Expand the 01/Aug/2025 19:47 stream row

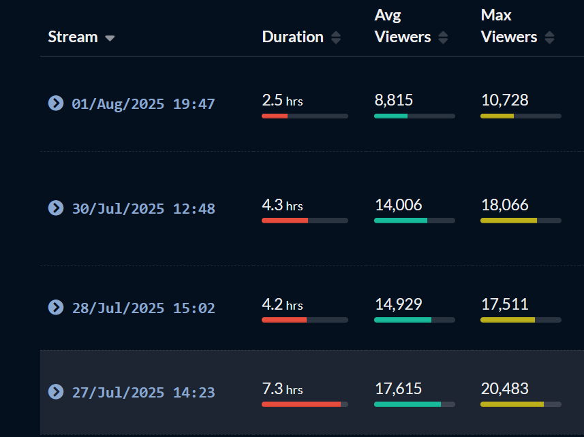[x=56, y=103]
